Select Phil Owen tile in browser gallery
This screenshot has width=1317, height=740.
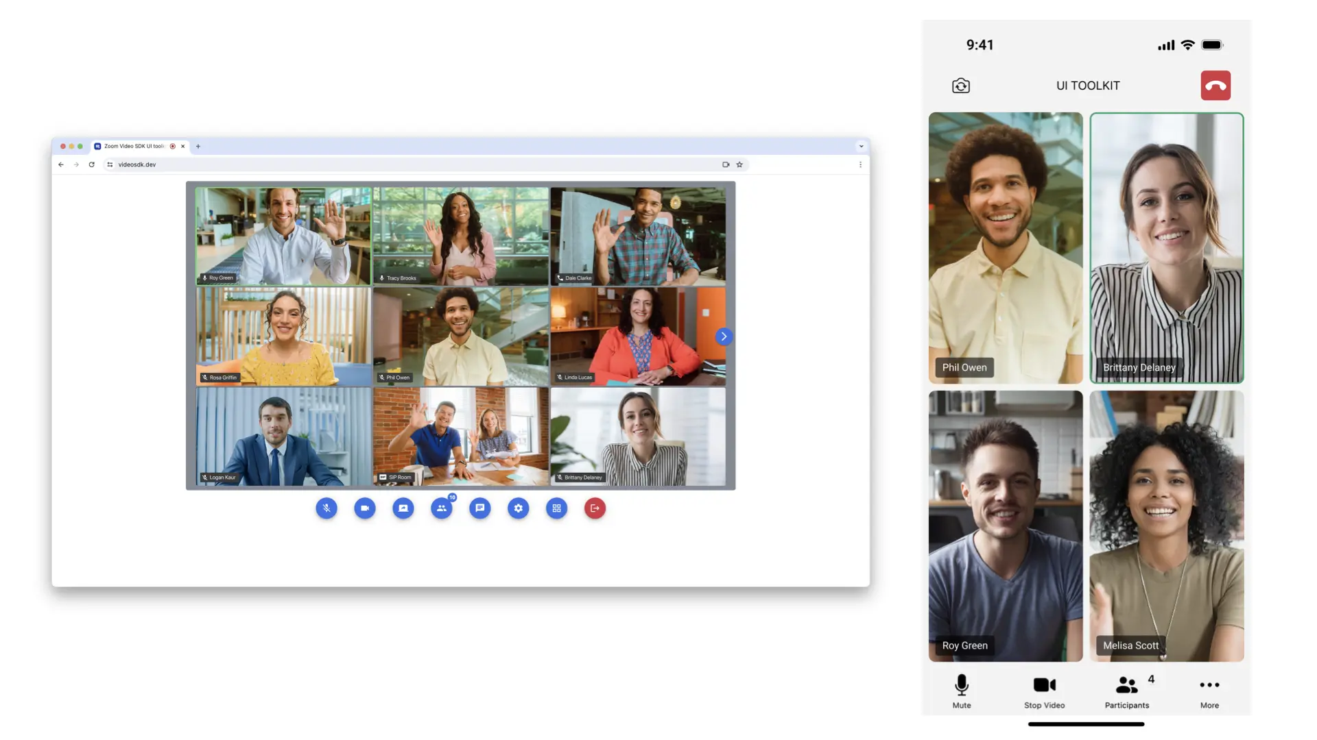tap(461, 336)
